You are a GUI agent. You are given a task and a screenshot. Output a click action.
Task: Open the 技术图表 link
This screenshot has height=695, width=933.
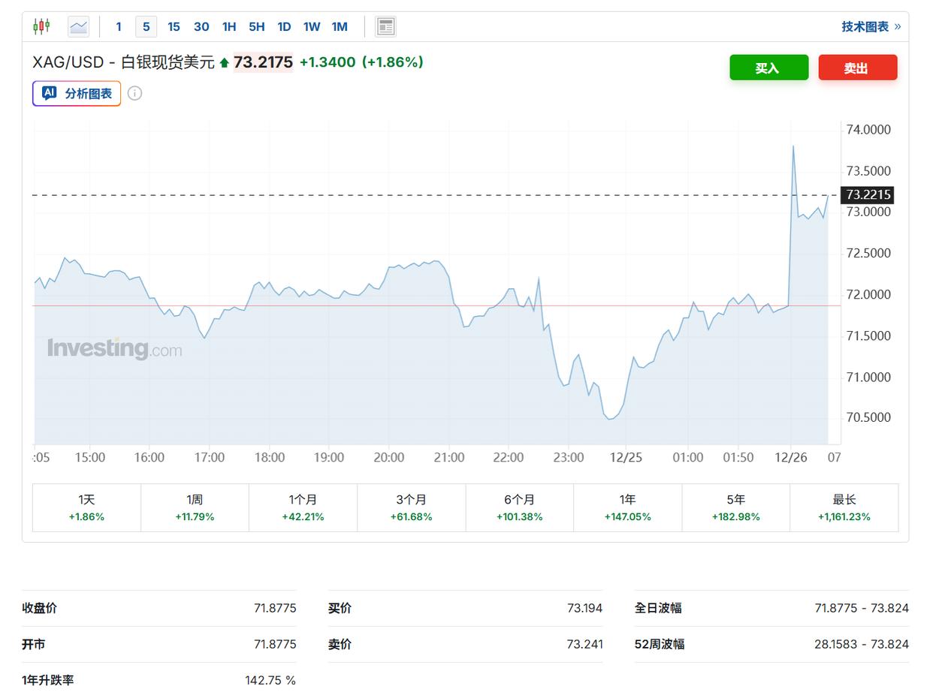[x=870, y=26]
